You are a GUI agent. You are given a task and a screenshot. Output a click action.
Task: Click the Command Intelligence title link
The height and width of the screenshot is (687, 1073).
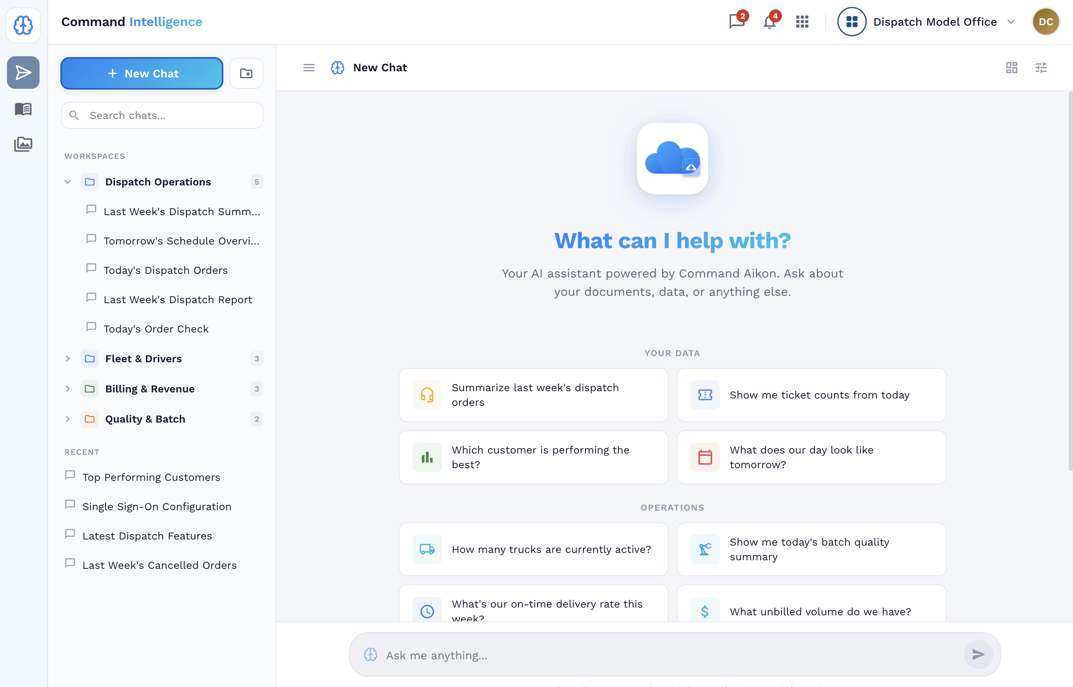(132, 22)
